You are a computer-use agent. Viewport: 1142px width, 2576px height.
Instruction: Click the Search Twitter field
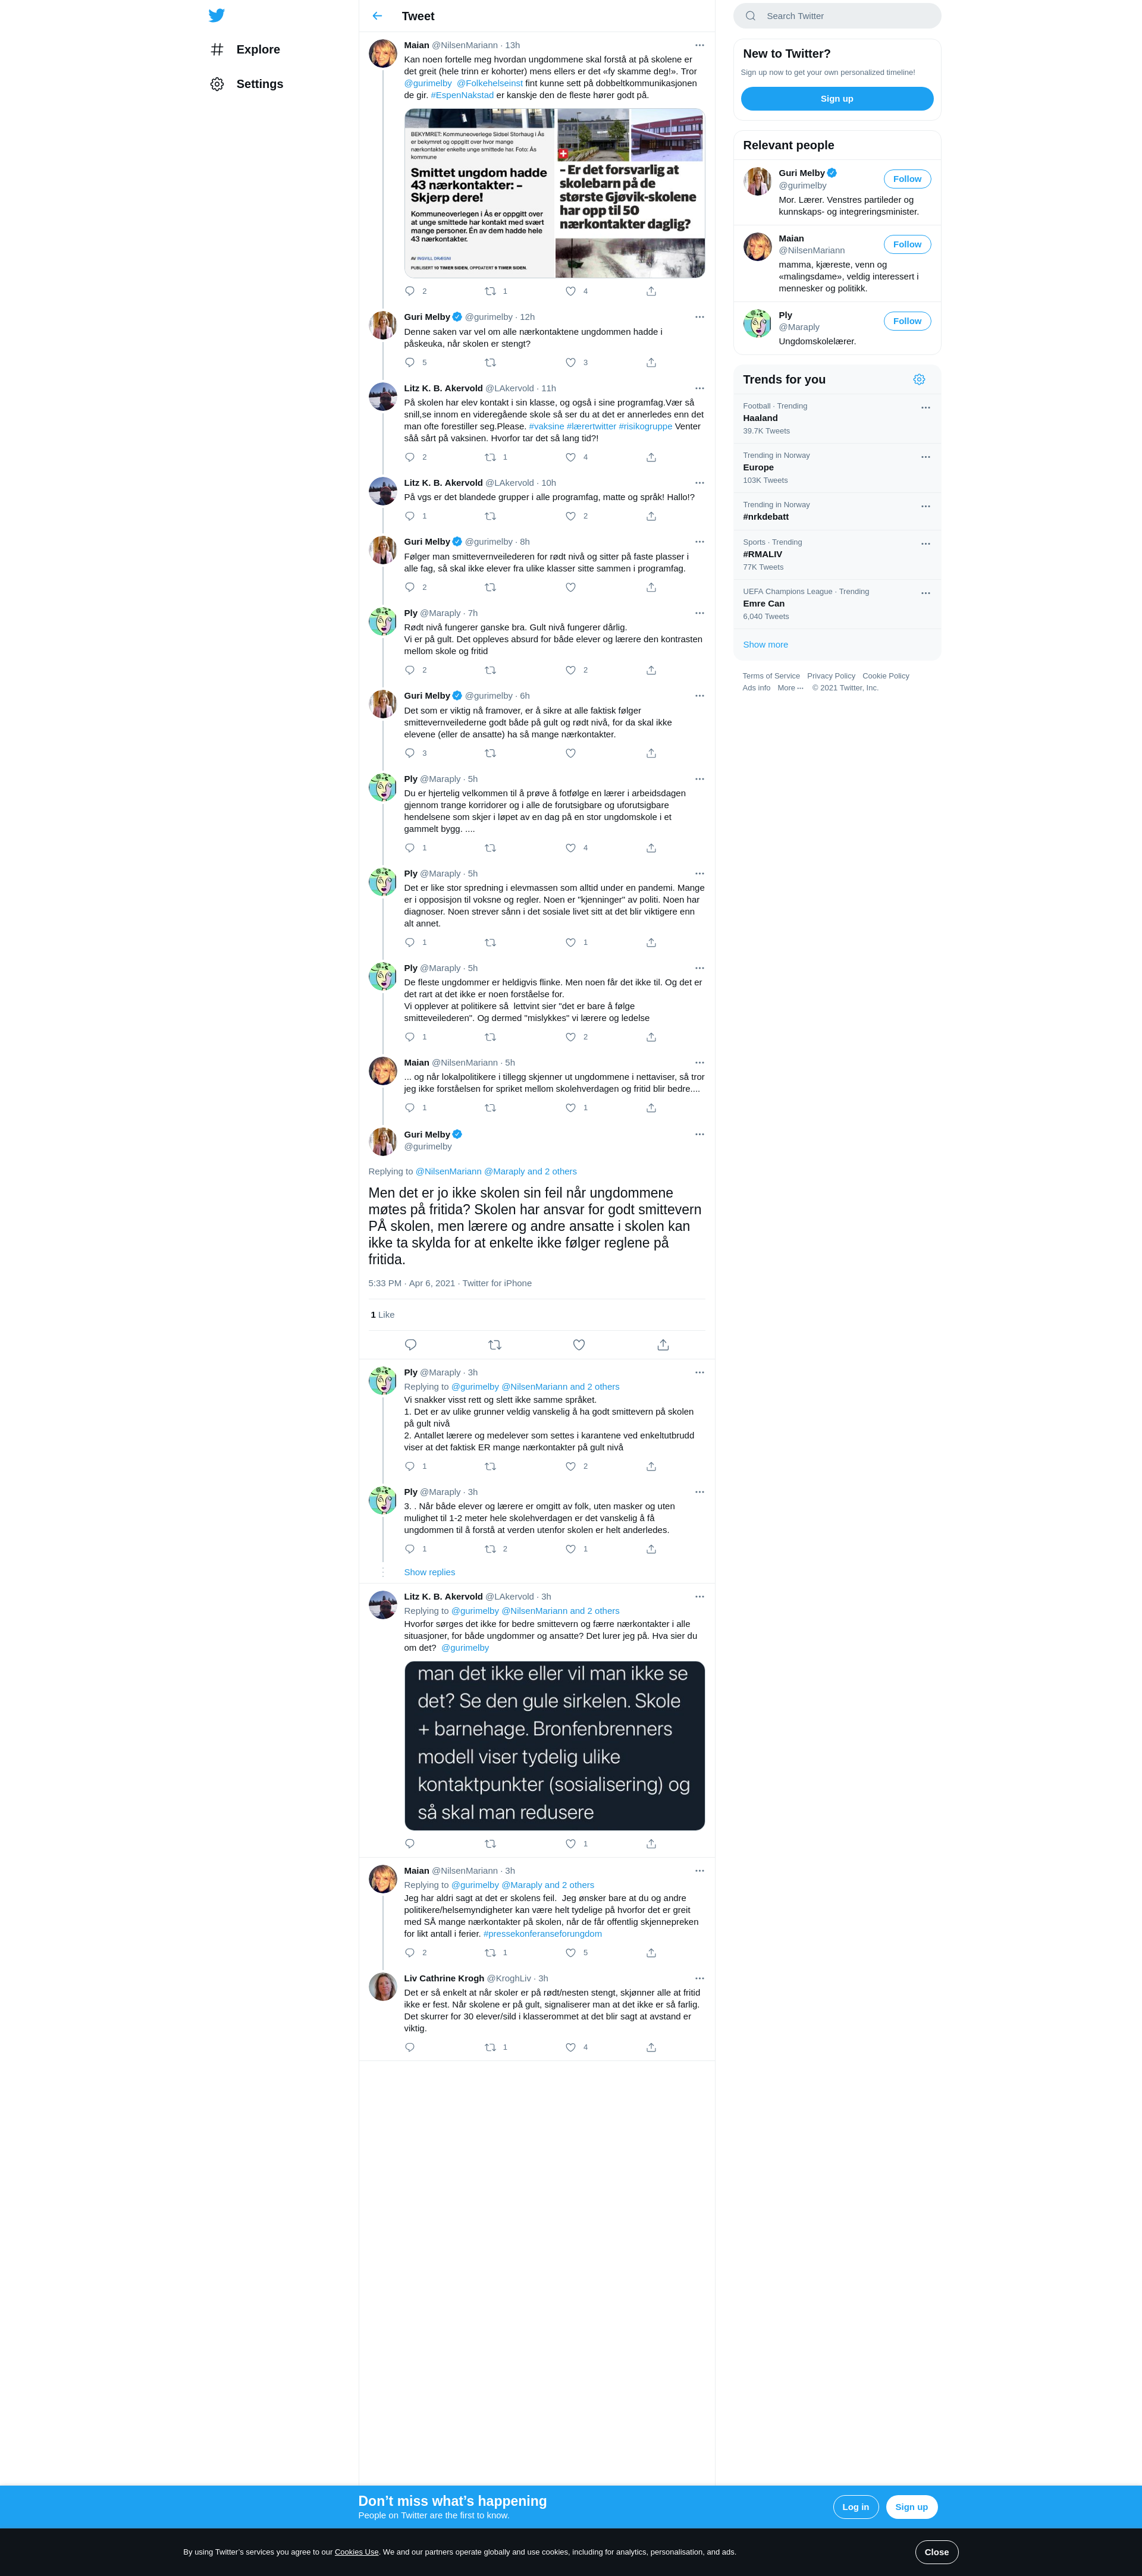click(837, 16)
